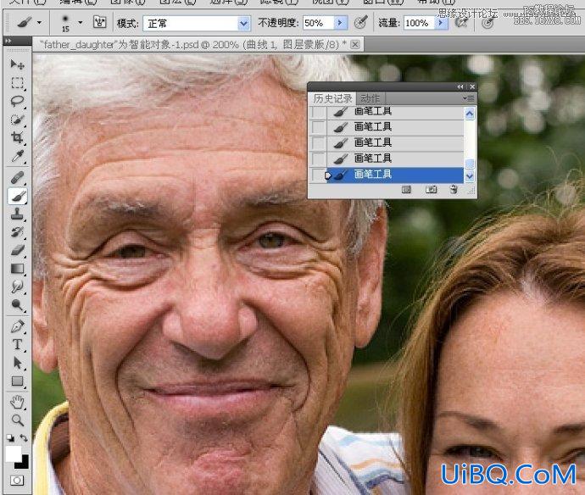Click the 流量 100% input field

[420, 23]
